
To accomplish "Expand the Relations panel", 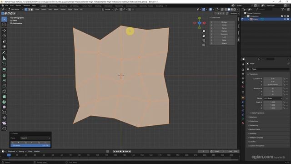I will pos(253,117).
